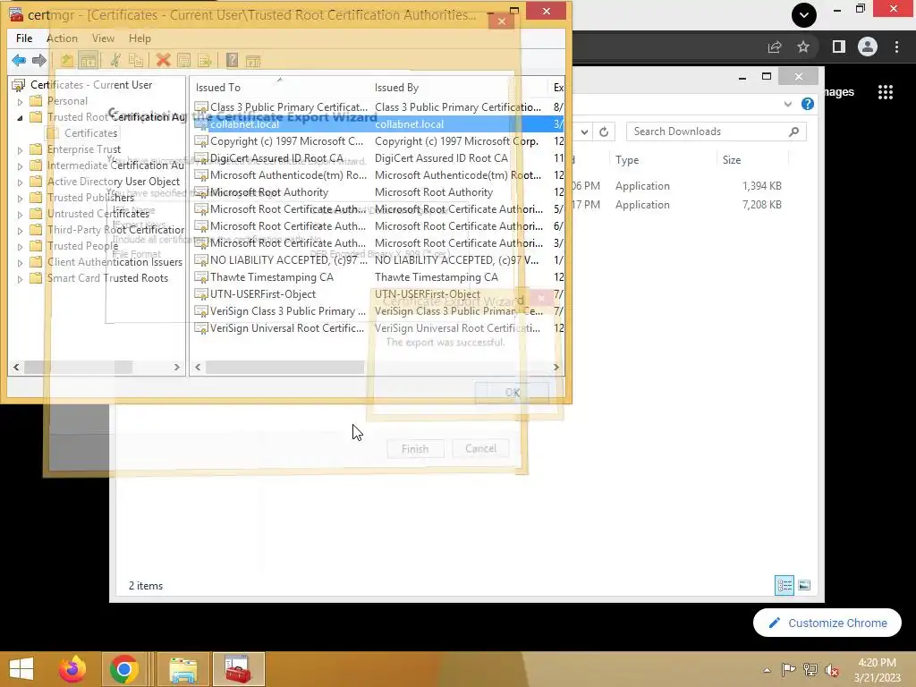Viewport: 916px width, 687px height.
Task: Click the tree pane horizontal scrollbar right arrow
Action: tap(176, 367)
